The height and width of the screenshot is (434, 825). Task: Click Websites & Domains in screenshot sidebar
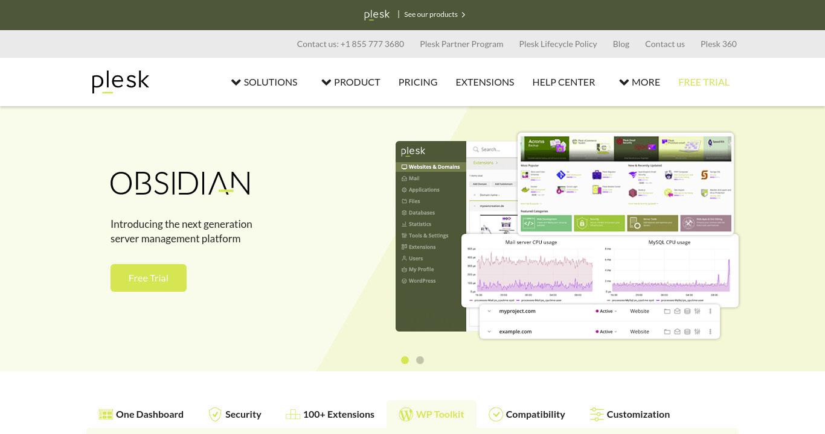[431, 167]
